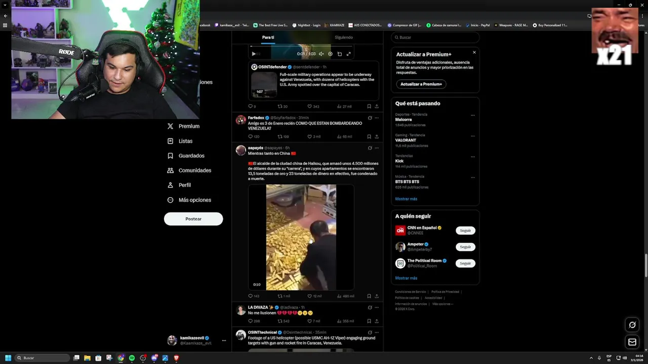This screenshot has width=648, height=364.
Task: Open the floating messages envelope button
Action: click(632, 342)
